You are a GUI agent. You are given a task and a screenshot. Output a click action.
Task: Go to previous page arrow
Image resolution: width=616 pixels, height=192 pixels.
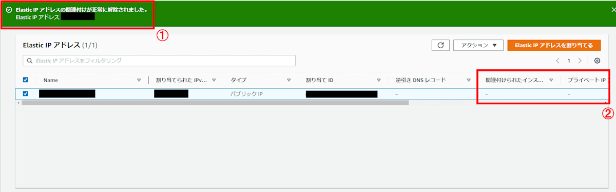point(557,61)
